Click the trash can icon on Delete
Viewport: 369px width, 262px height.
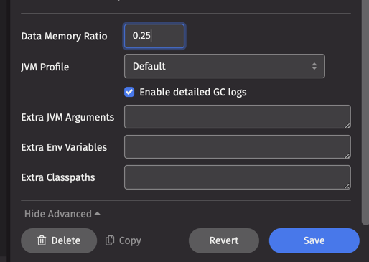(x=42, y=240)
